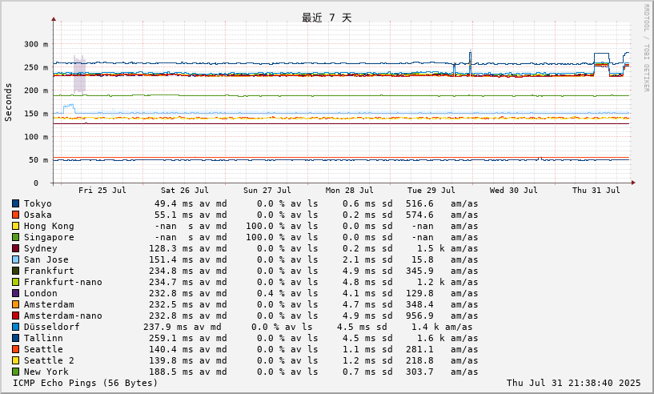Click the Amsterdam legend color swatch
This screenshot has width=654, height=394.
pyautogui.click(x=15, y=305)
